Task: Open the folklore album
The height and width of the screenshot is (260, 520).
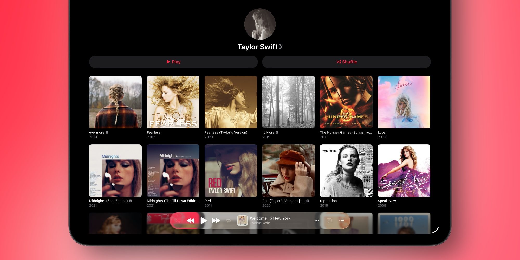Action: coord(289,102)
